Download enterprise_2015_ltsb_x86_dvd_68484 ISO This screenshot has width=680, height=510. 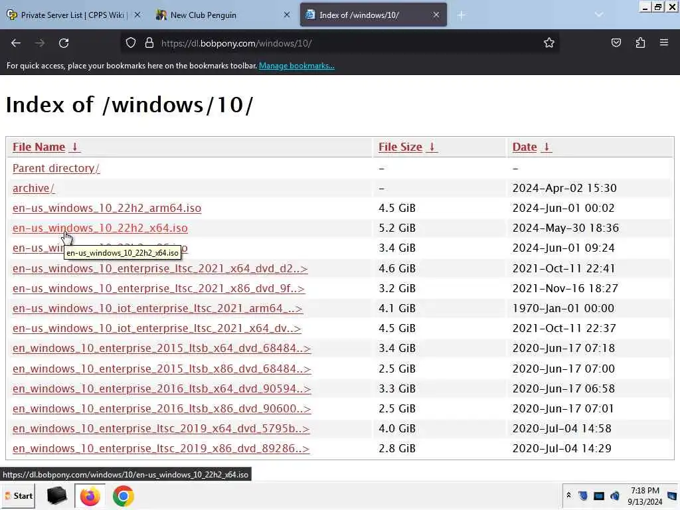click(162, 369)
